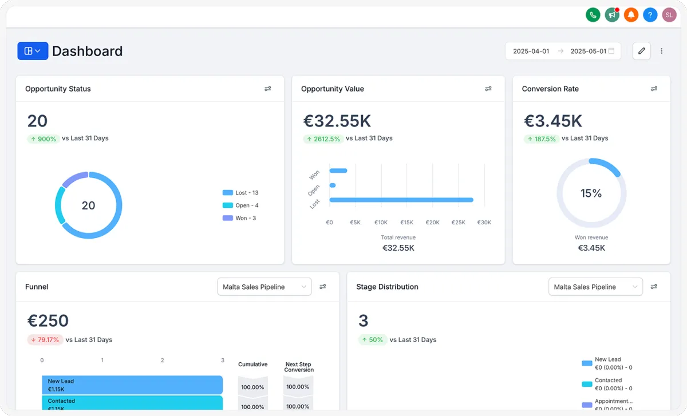Expand the blue dashboard switcher dropdown
This screenshot has height=416, width=687.
[33, 51]
